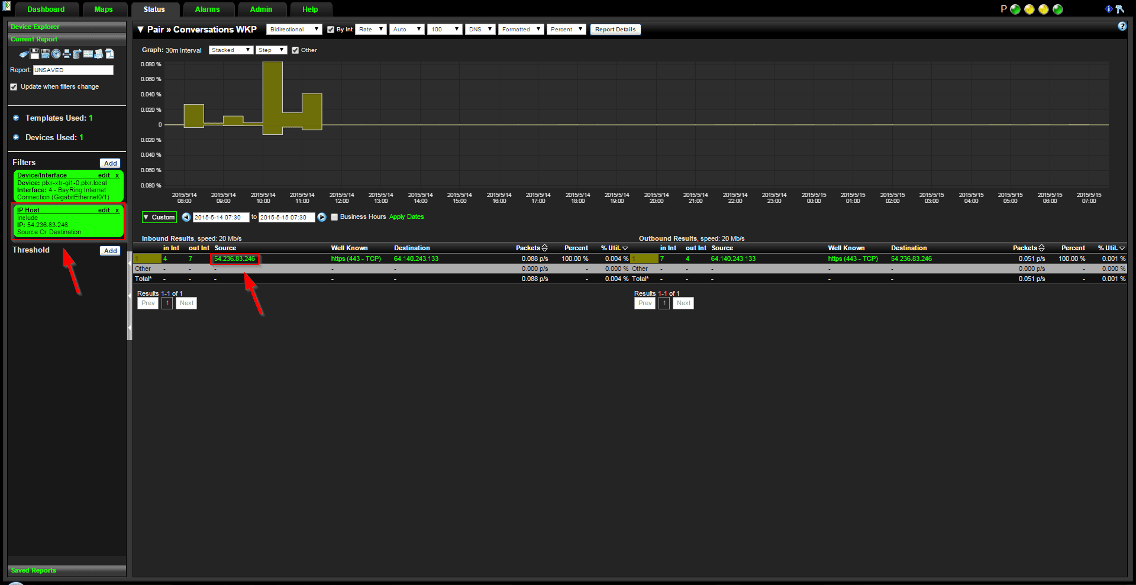Screen dimensions: 1136x585
Task: Click the application logo icon top left
Action: (x=7, y=6)
